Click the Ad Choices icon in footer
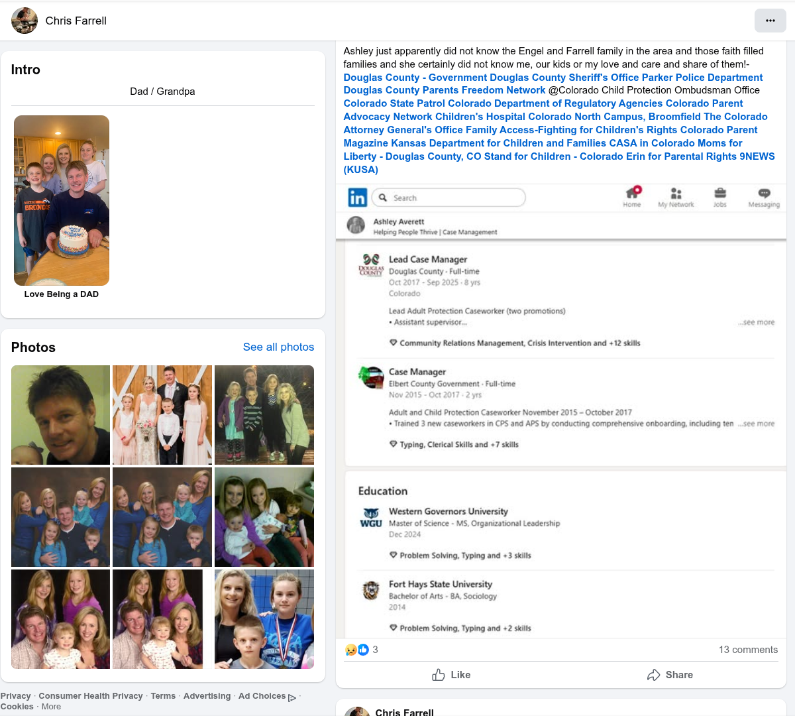 pyautogui.click(x=292, y=697)
